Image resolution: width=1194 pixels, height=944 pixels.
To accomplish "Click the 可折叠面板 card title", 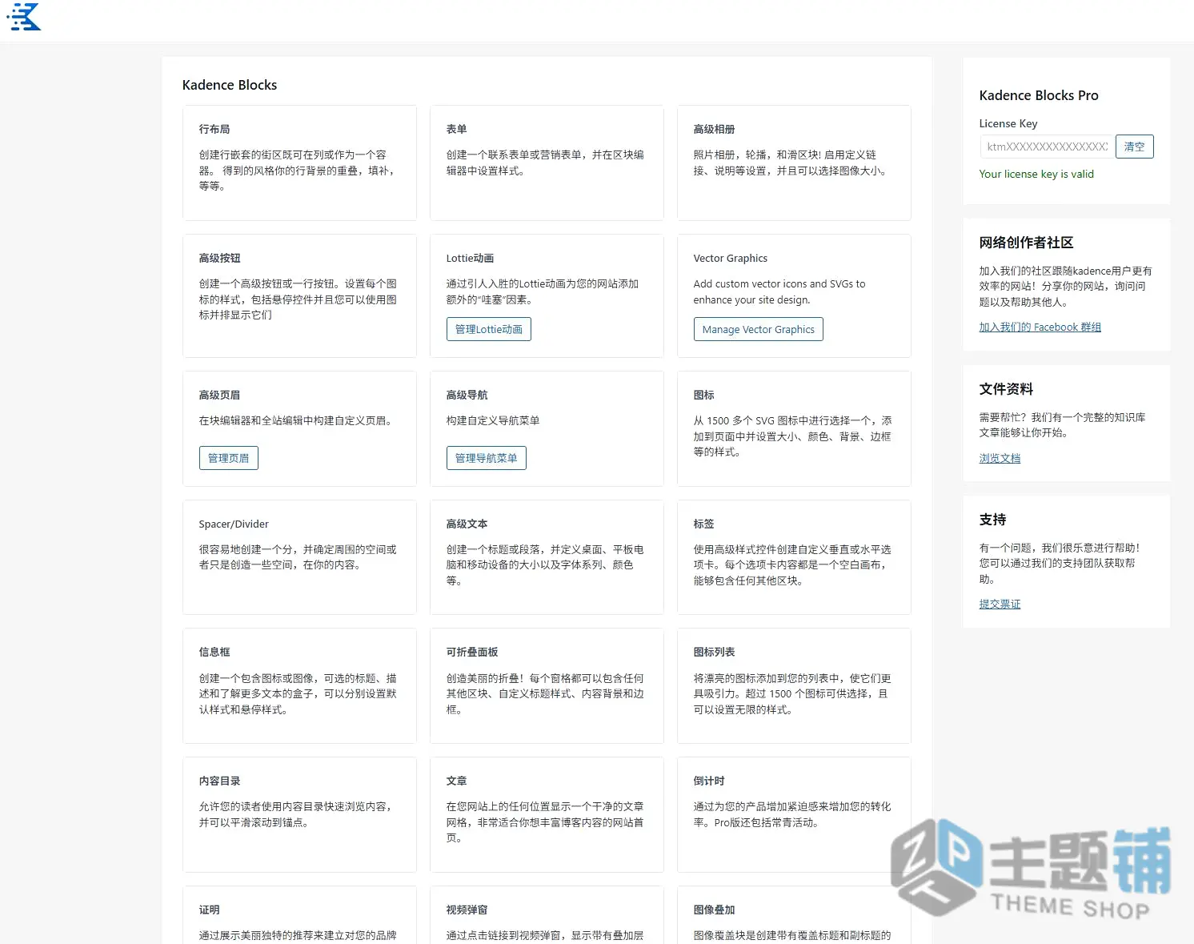I will tap(472, 652).
